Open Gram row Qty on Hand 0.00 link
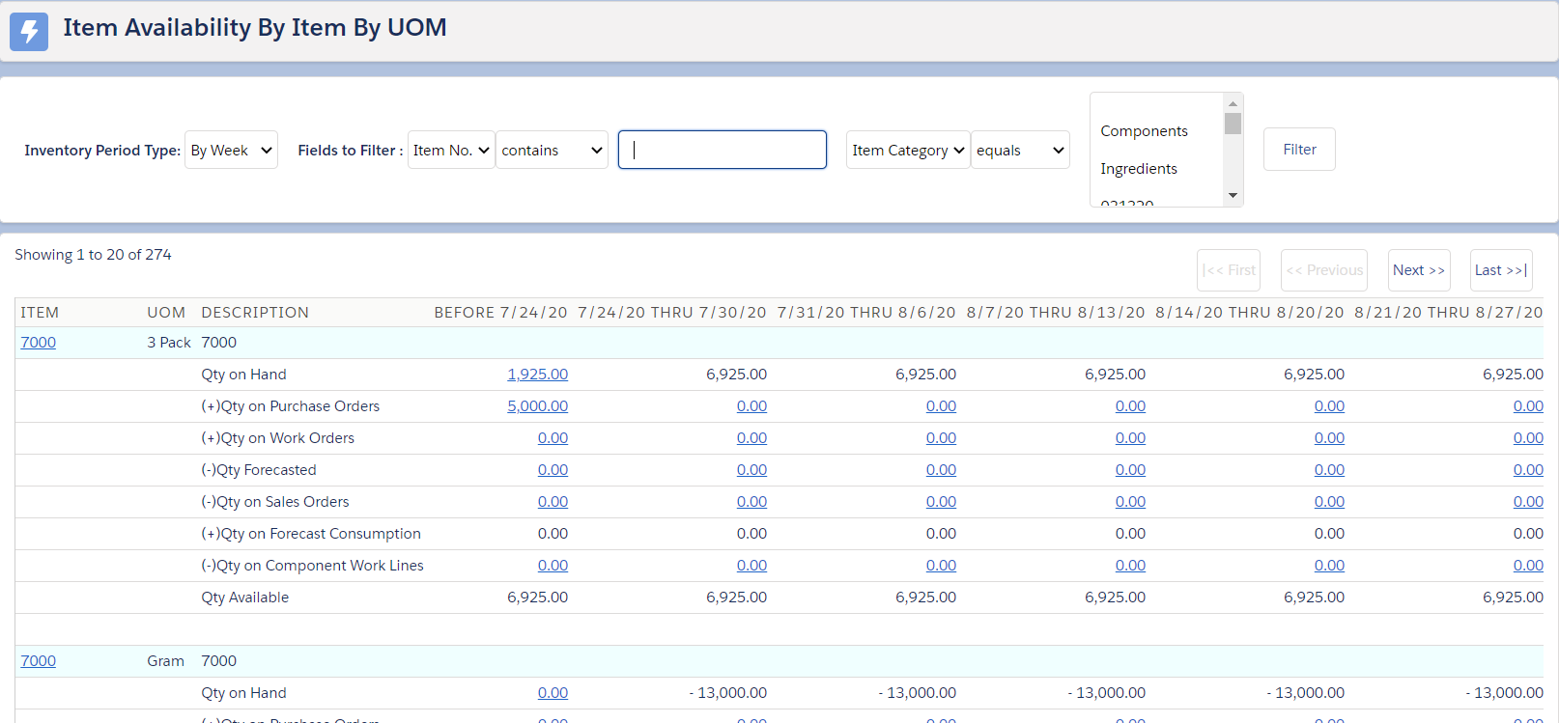1559x723 pixels. pyautogui.click(x=553, y=693)
